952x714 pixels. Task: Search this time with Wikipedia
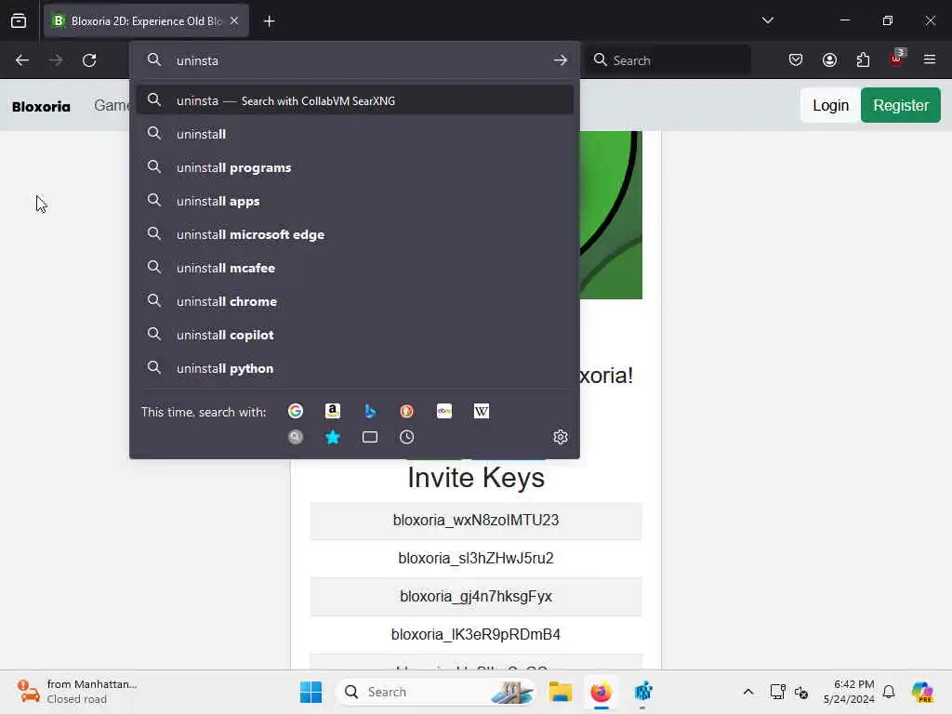click(482, 411)
